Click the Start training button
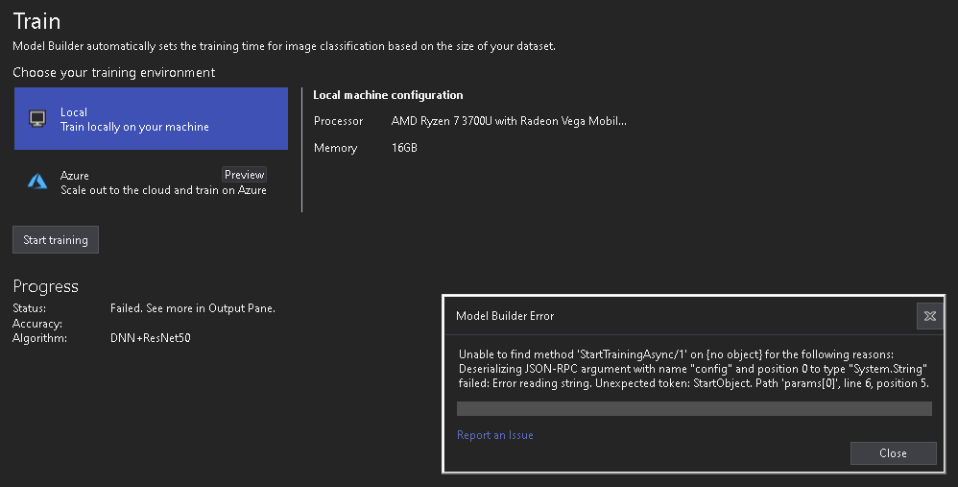The height and width of the screenshot is (487, 958). point(56,239)
